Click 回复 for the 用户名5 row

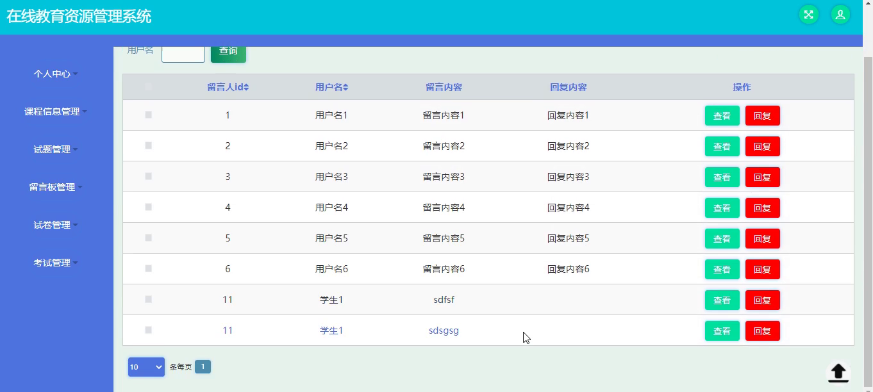point(762,239)
